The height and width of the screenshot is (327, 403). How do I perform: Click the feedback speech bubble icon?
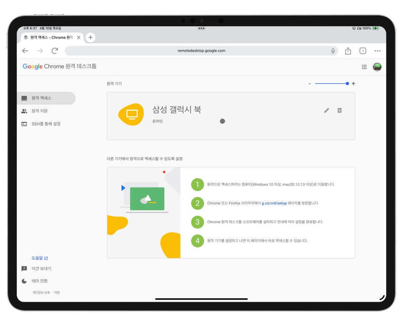point(24,269)
